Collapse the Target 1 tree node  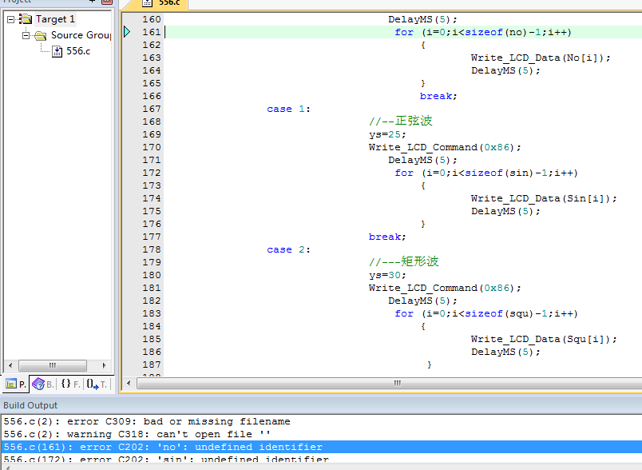click(11, 19)
